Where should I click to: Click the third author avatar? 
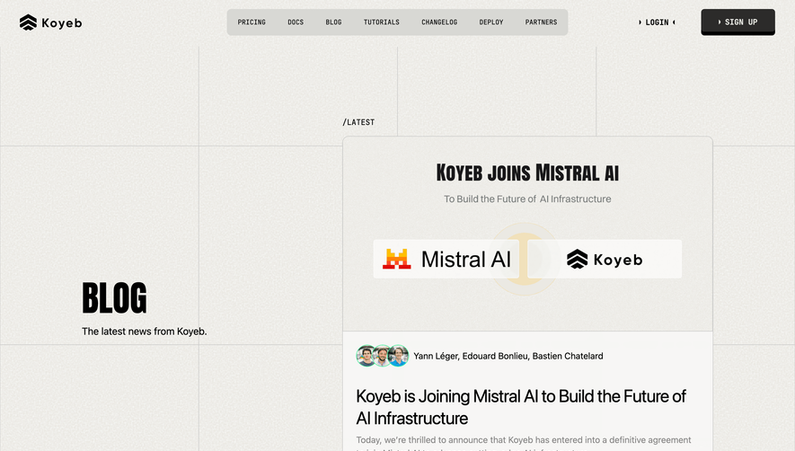tap(399, 356)
